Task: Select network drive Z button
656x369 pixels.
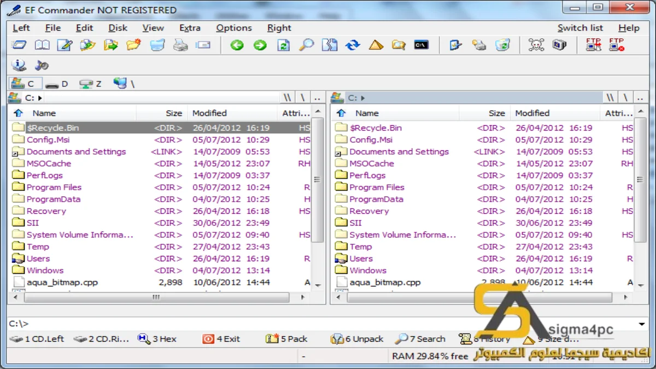Action: (x=91, y=84)
